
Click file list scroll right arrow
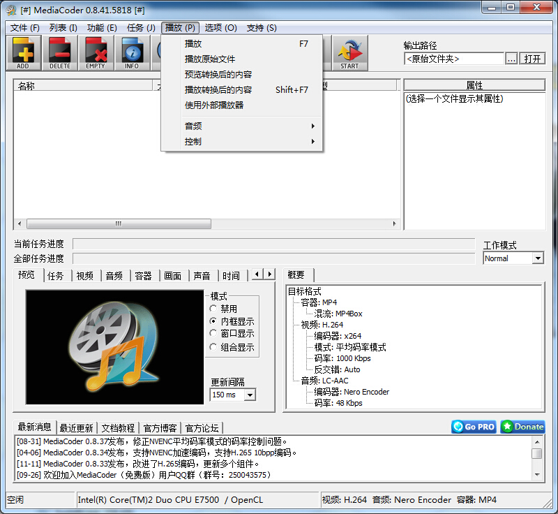[x=394, y=223]
